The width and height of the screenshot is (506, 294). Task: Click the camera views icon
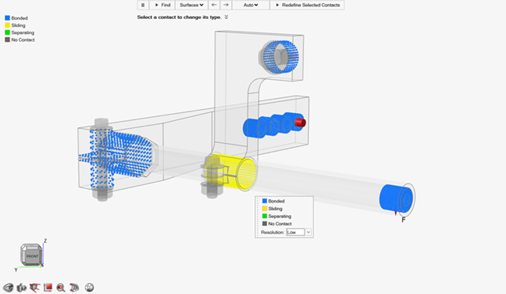21,287
